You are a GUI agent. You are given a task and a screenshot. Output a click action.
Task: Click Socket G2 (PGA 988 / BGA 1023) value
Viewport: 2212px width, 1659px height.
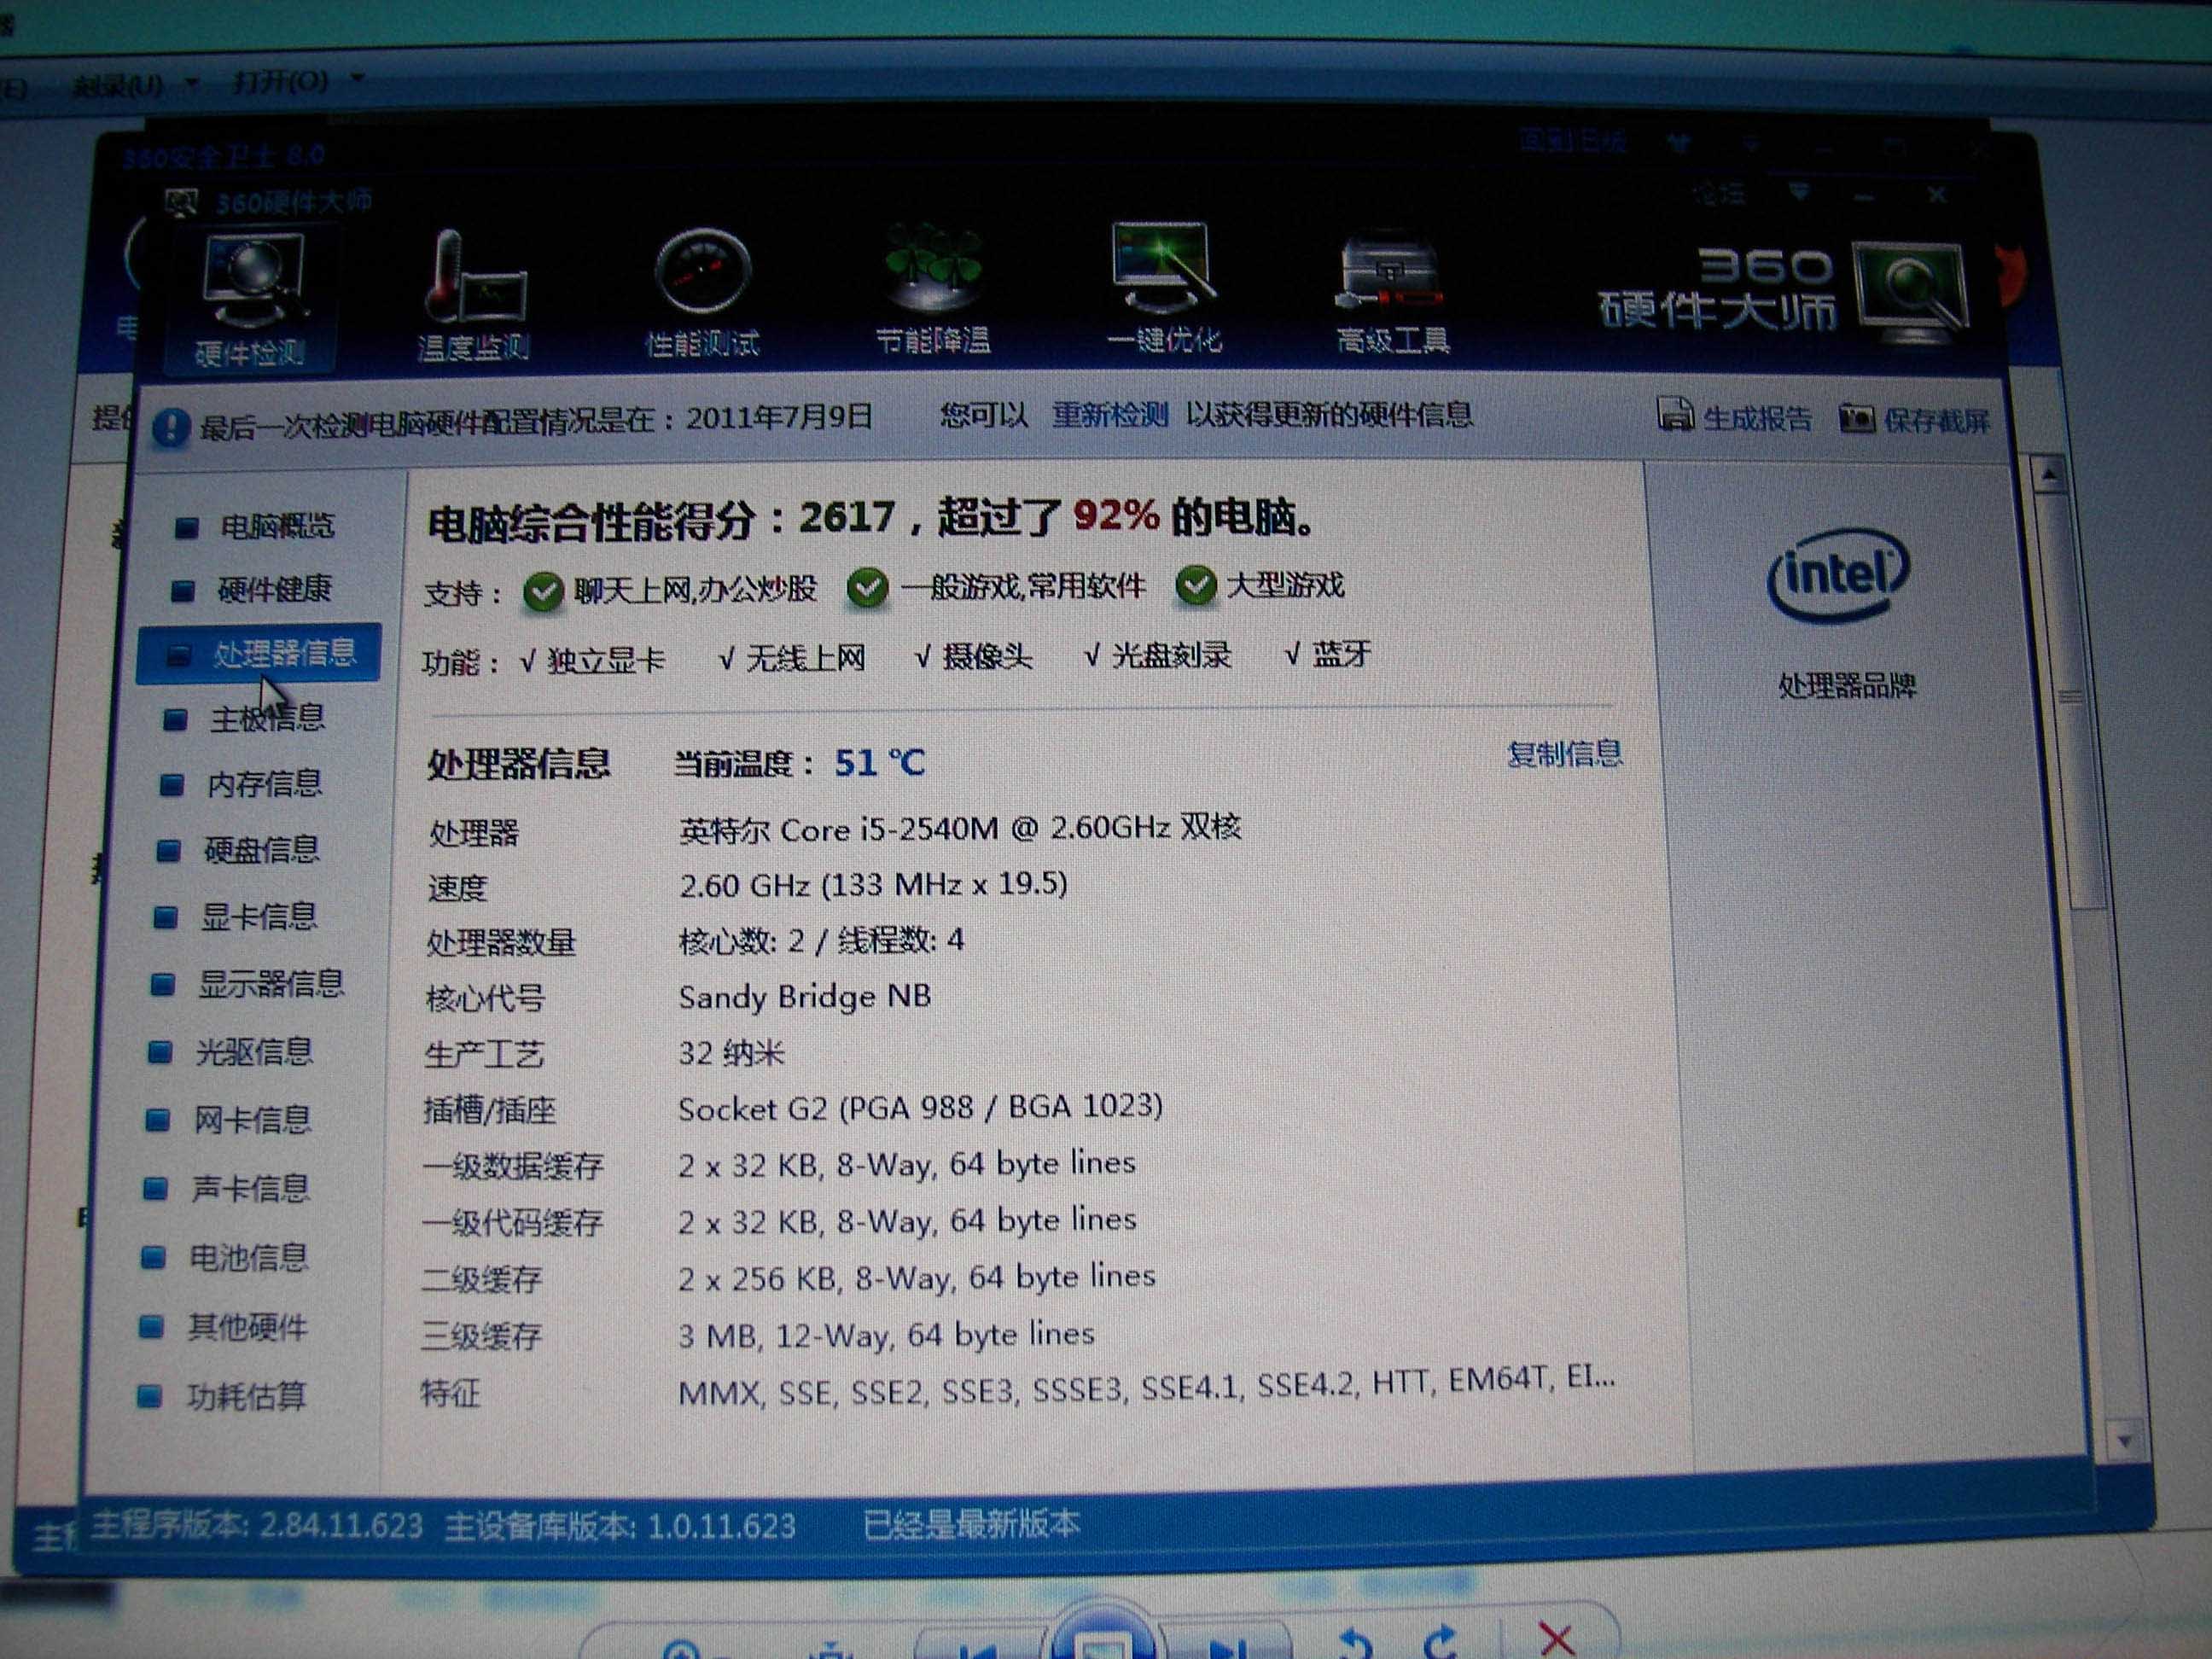click(x=920, y=1107)
